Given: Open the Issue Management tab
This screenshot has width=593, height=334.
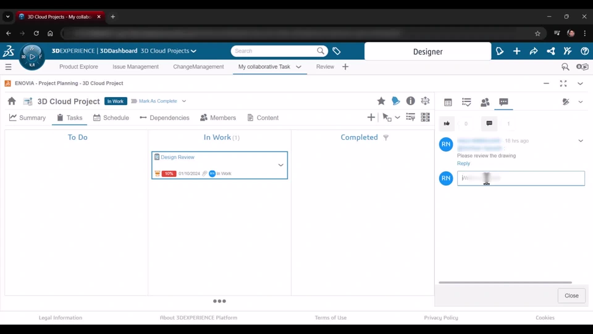Looking at the screenshot, I should coord(135,67).
